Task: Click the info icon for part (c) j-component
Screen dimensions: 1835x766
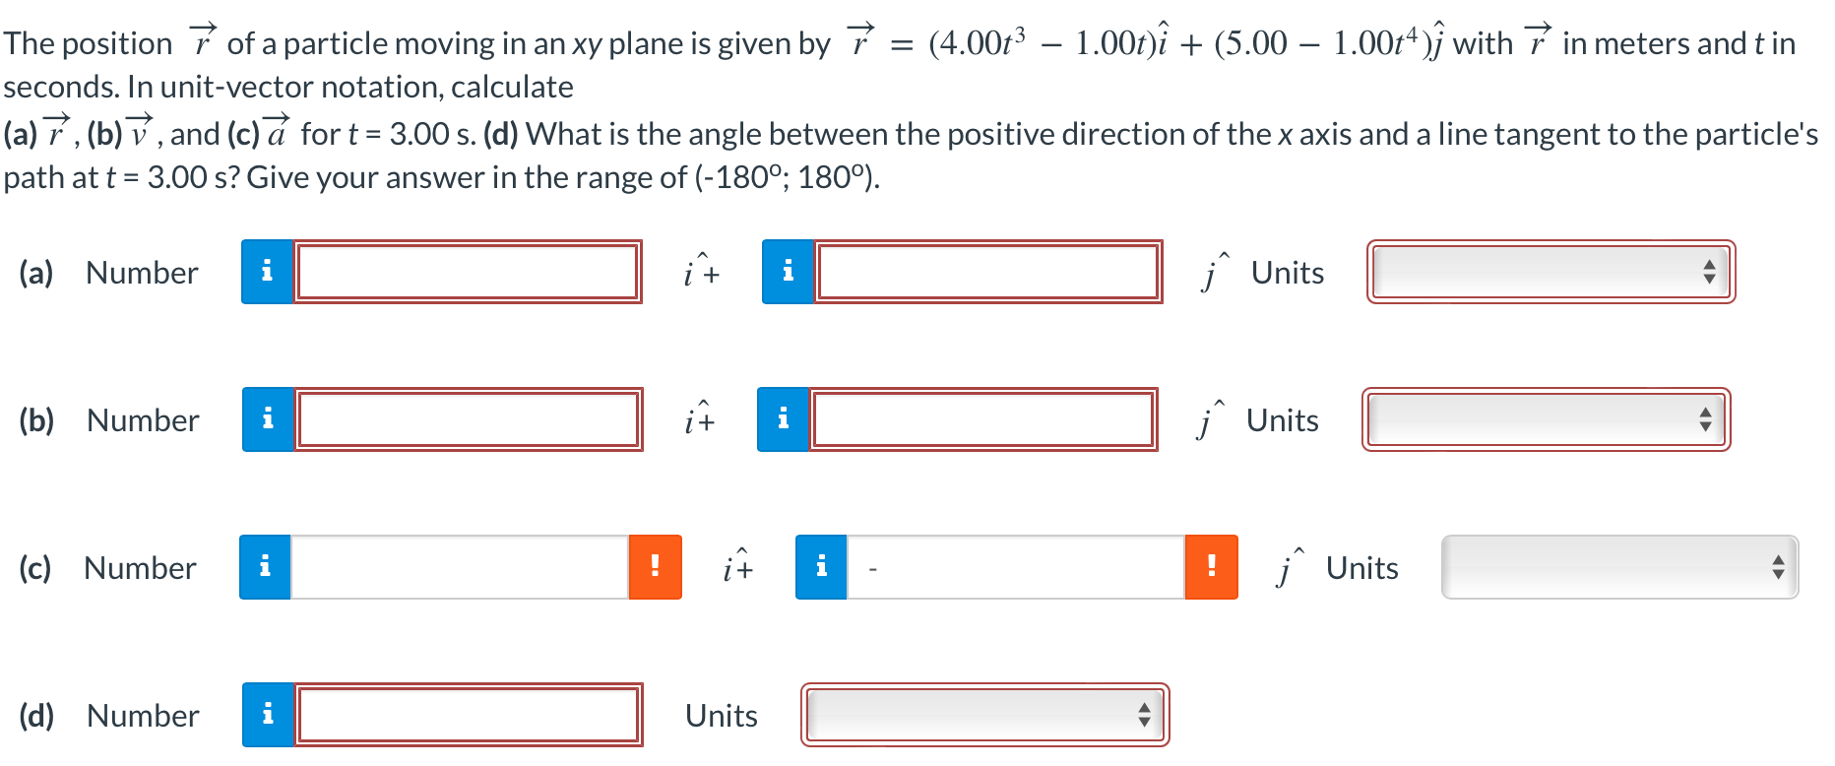Action: tap(820, 567)
